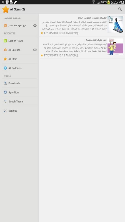Viewport: 125px width, 222px height.
Task: Tap the battery status icon
Action: click(x=109, y=2)
